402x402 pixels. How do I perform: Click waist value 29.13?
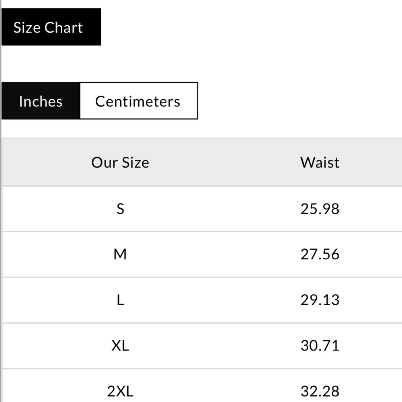(320, 300)
